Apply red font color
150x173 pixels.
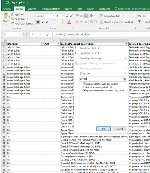click(x=69, y=22)
